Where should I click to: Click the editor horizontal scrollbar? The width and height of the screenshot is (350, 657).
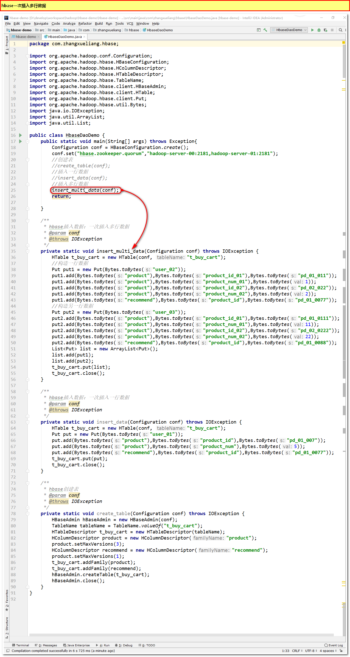(x=181, y=635)
